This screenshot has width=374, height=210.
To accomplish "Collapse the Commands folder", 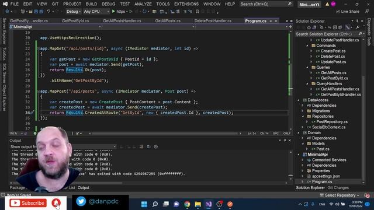I will point(307,45).
